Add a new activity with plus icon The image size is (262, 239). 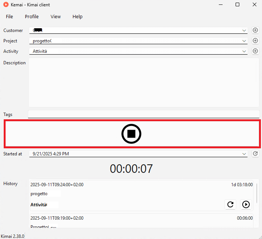pyautogui.click(x=255, y=51)
